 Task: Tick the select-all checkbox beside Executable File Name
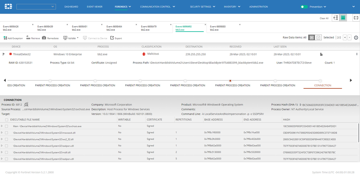tap(6, 119)
